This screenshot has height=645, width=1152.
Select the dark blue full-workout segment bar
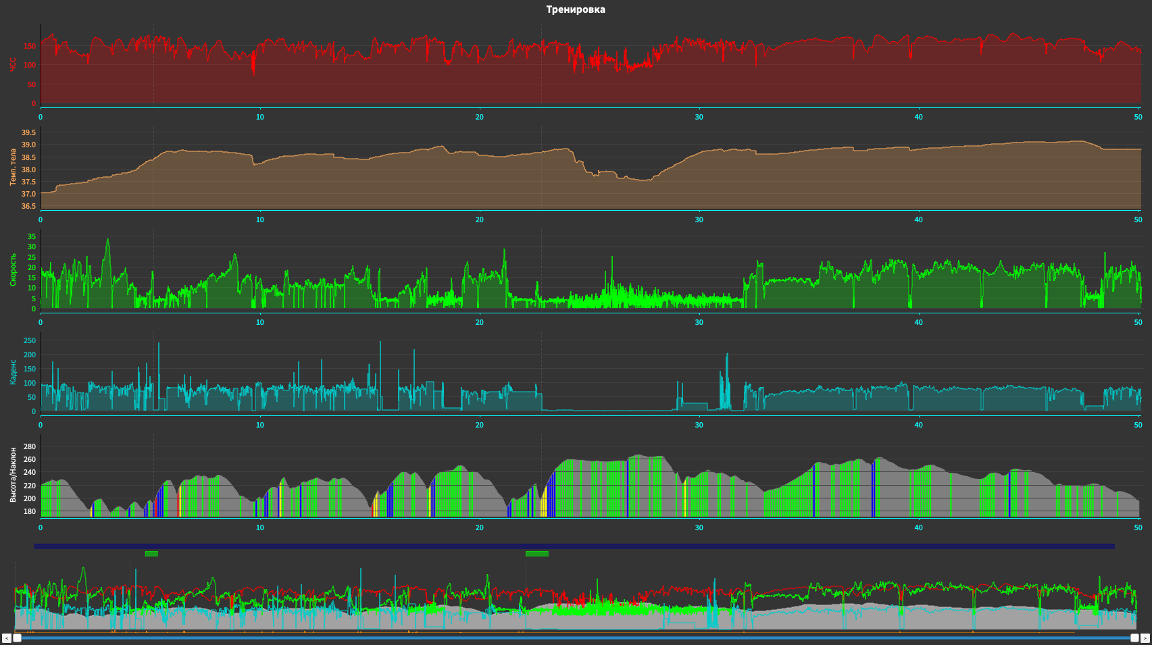pyautogui.click(x=574, y=546)
